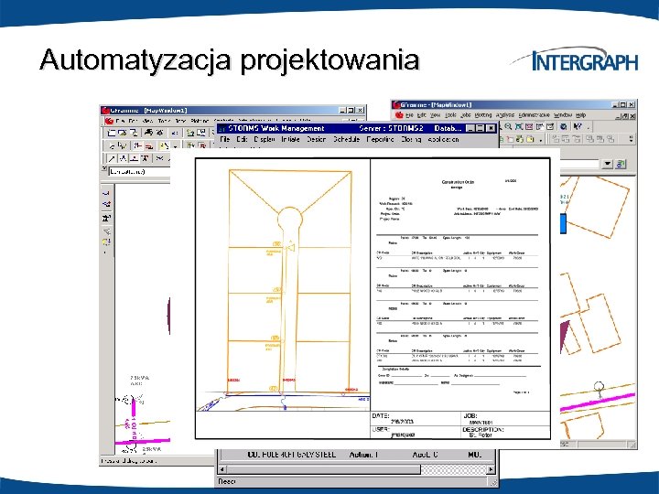Open Administrative menu in right GFramme window
Screen dimensions: 659x494
point(534,115)
